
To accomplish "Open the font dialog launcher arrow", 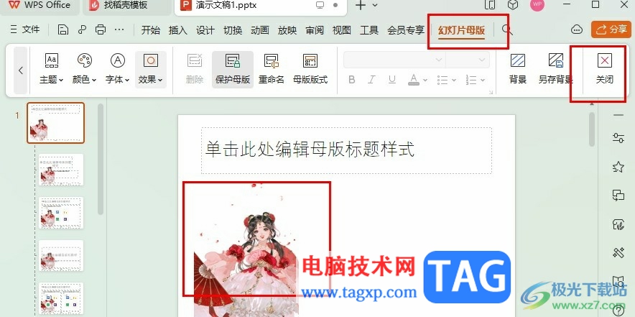I will [491, 93].
